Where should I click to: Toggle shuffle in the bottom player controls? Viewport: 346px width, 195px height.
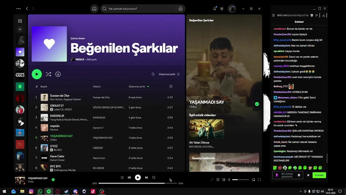click(x=122, y=177)
